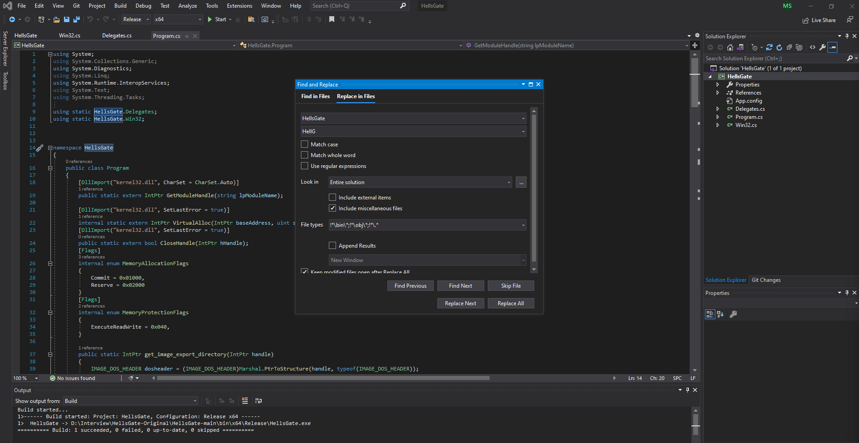The width and height of the screenshot is (859, 443).
Task: Click the Save All icon
Action: 76,19
